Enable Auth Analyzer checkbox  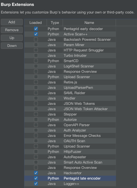pos(36,130)
